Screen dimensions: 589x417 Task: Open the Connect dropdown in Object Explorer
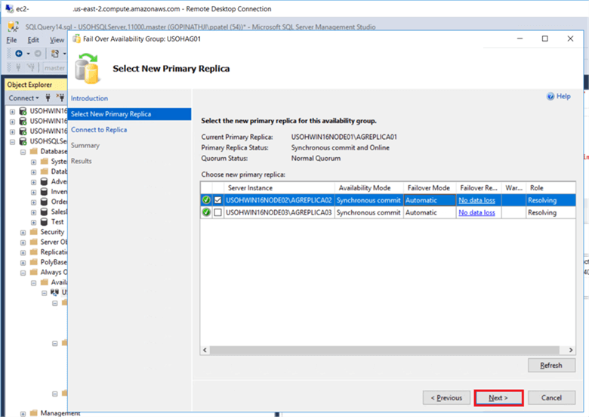click(23, 98)
